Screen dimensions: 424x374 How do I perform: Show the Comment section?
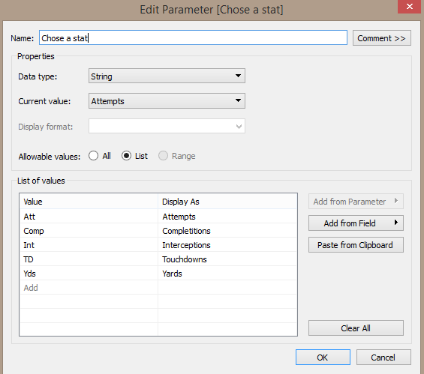coord(382,38)
